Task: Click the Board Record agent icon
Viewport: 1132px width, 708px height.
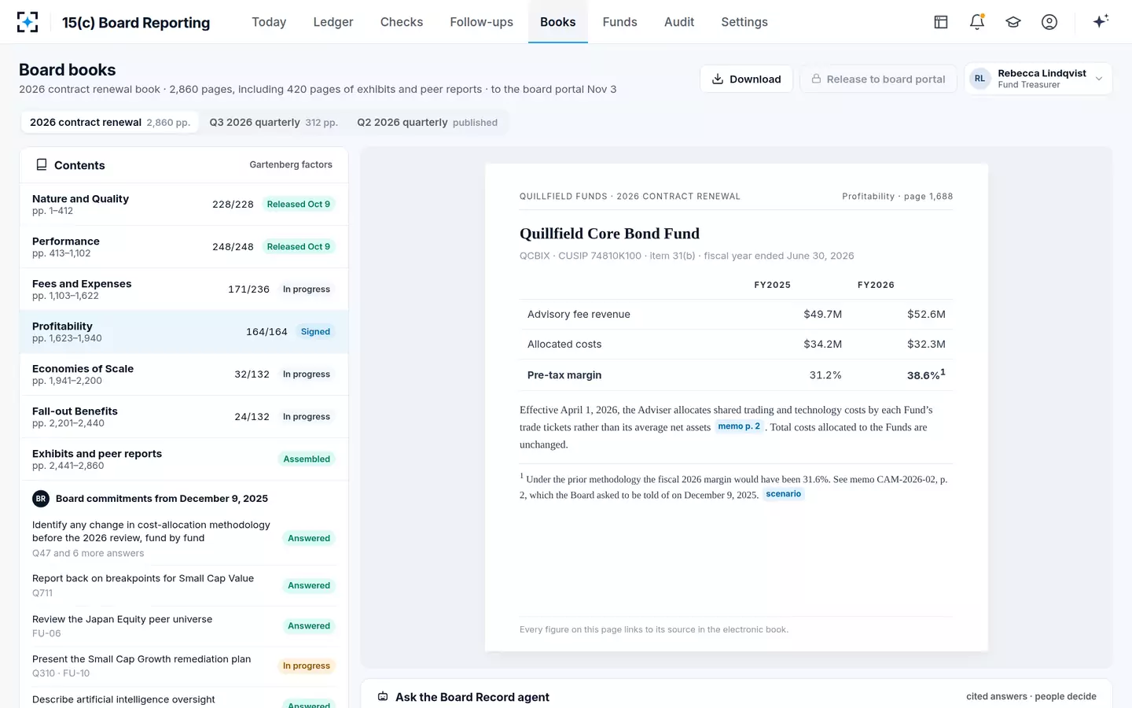Action: click(x=383, y=697)
